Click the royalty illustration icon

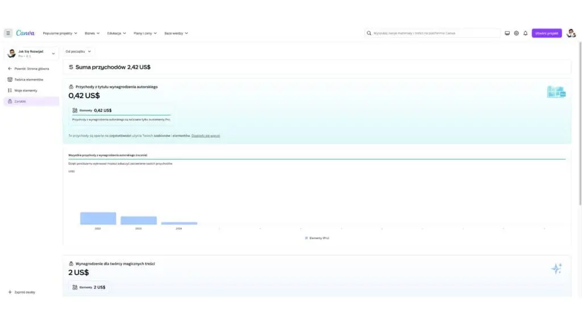(x=556, y=91)
